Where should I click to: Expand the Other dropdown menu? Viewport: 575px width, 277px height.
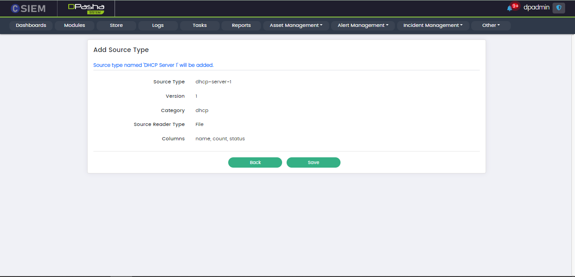pyautogui.click(x=491, y=26)
